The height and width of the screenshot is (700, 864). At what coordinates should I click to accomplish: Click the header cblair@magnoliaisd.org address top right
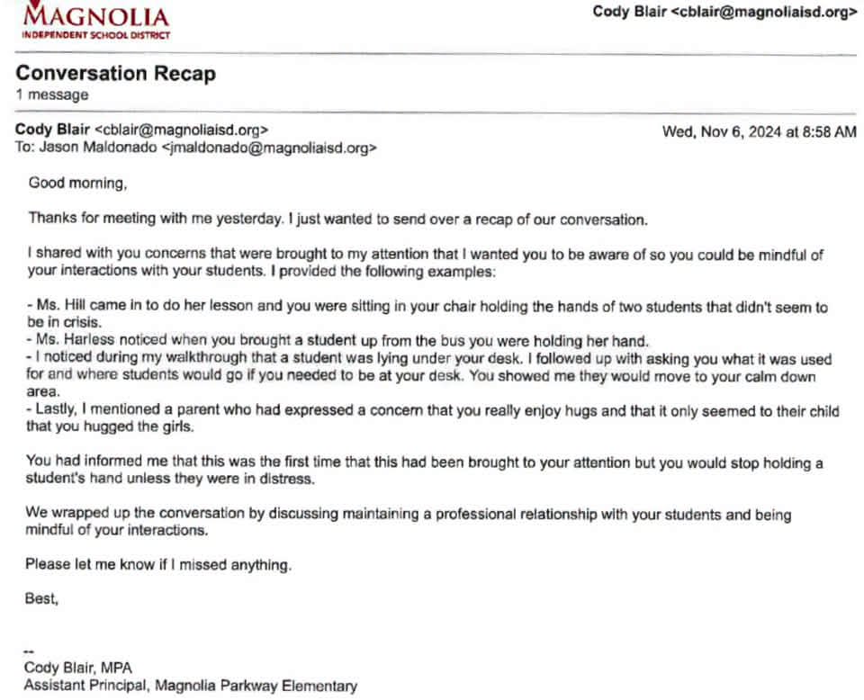click(x=764, y=12)
